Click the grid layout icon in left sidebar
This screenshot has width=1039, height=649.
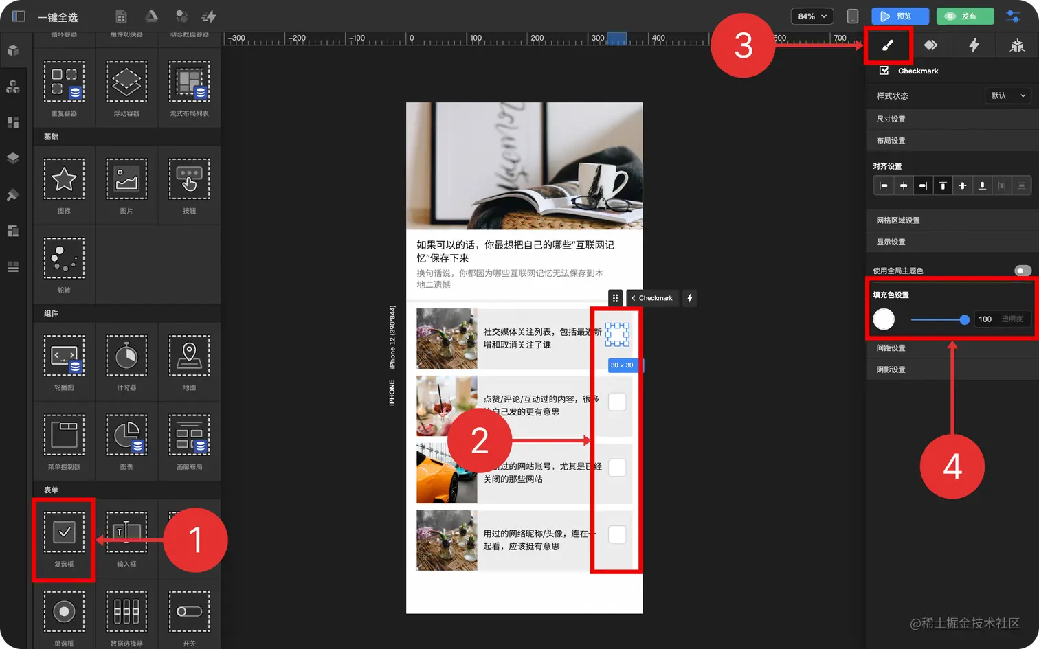(12, 122)
